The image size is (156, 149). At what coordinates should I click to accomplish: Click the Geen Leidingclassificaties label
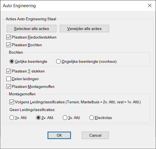32,110
